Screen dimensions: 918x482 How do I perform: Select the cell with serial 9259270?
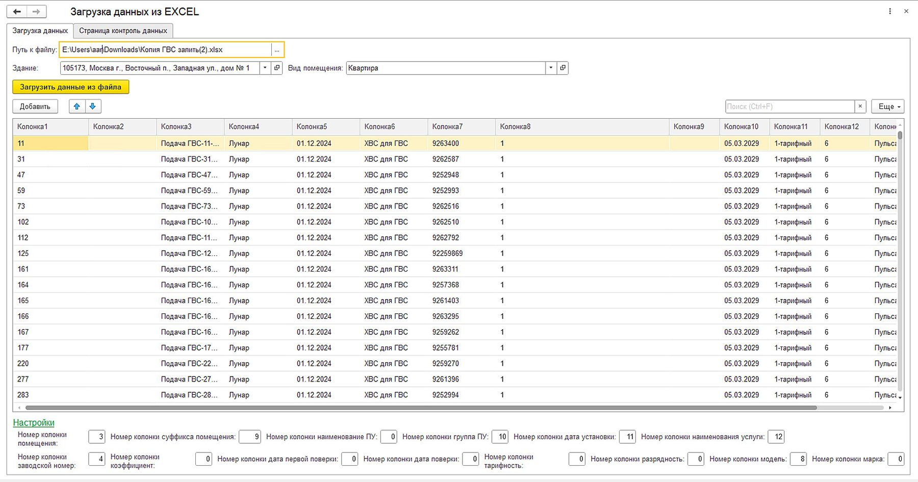(462, 363)
